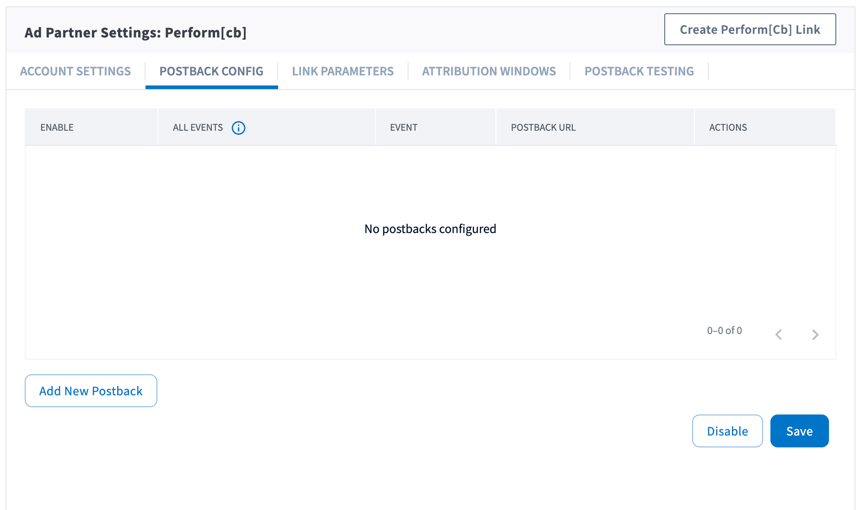Open the Link Parameters tab

(x=343, y=71)
